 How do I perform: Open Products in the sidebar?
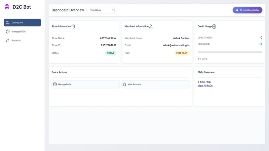coord(22,41)
